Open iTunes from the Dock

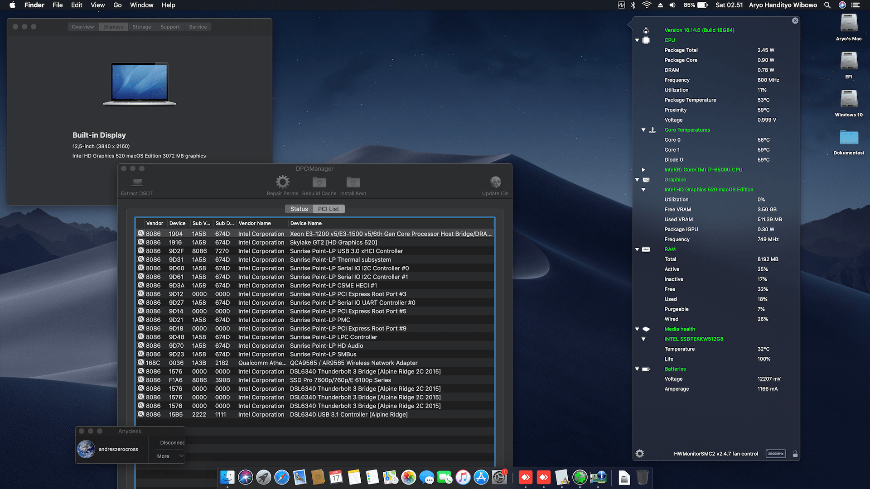[x=463, y=477]
